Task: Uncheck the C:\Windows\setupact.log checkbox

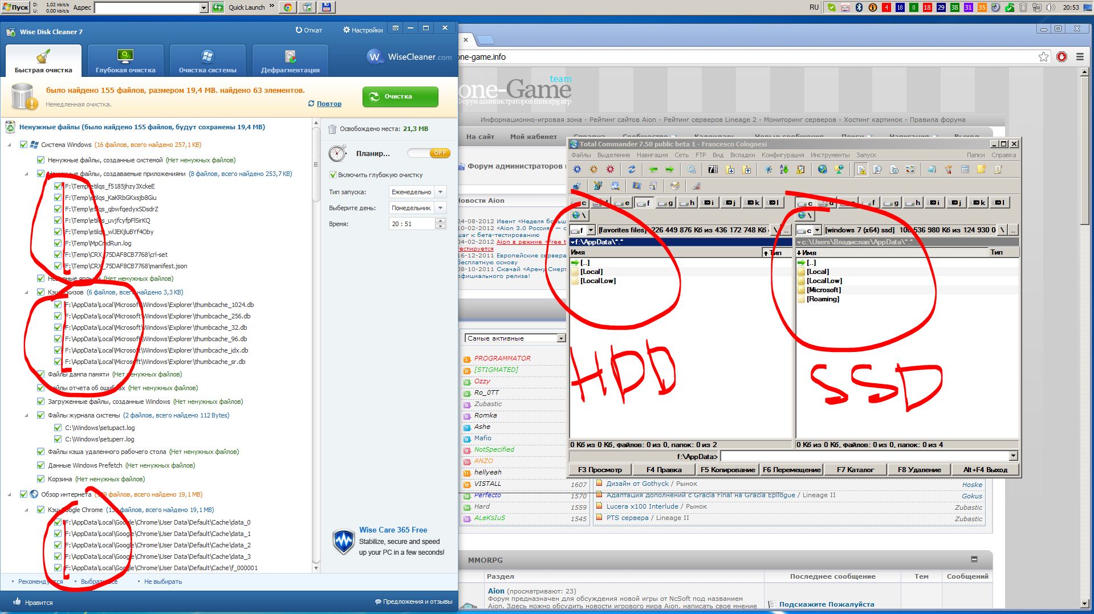Action: [x=58, y=428]
